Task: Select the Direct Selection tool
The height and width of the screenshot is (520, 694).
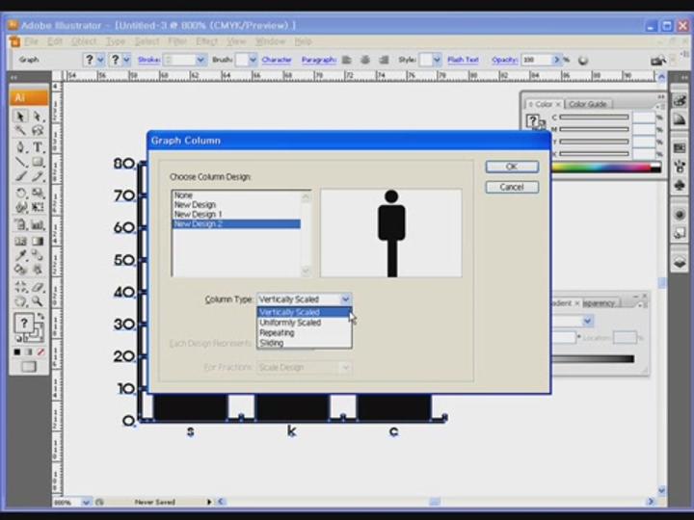Action: pos(38,117)
